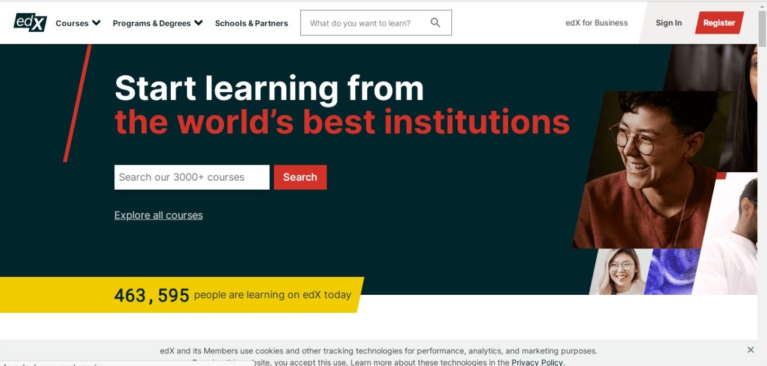Open the Explore all courses link
Viewport: 767px width, 366px height.
click(x=158, y=215)
